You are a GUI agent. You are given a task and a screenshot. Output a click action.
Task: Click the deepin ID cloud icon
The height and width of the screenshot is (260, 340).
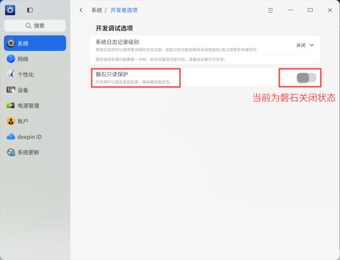(11, 137)
